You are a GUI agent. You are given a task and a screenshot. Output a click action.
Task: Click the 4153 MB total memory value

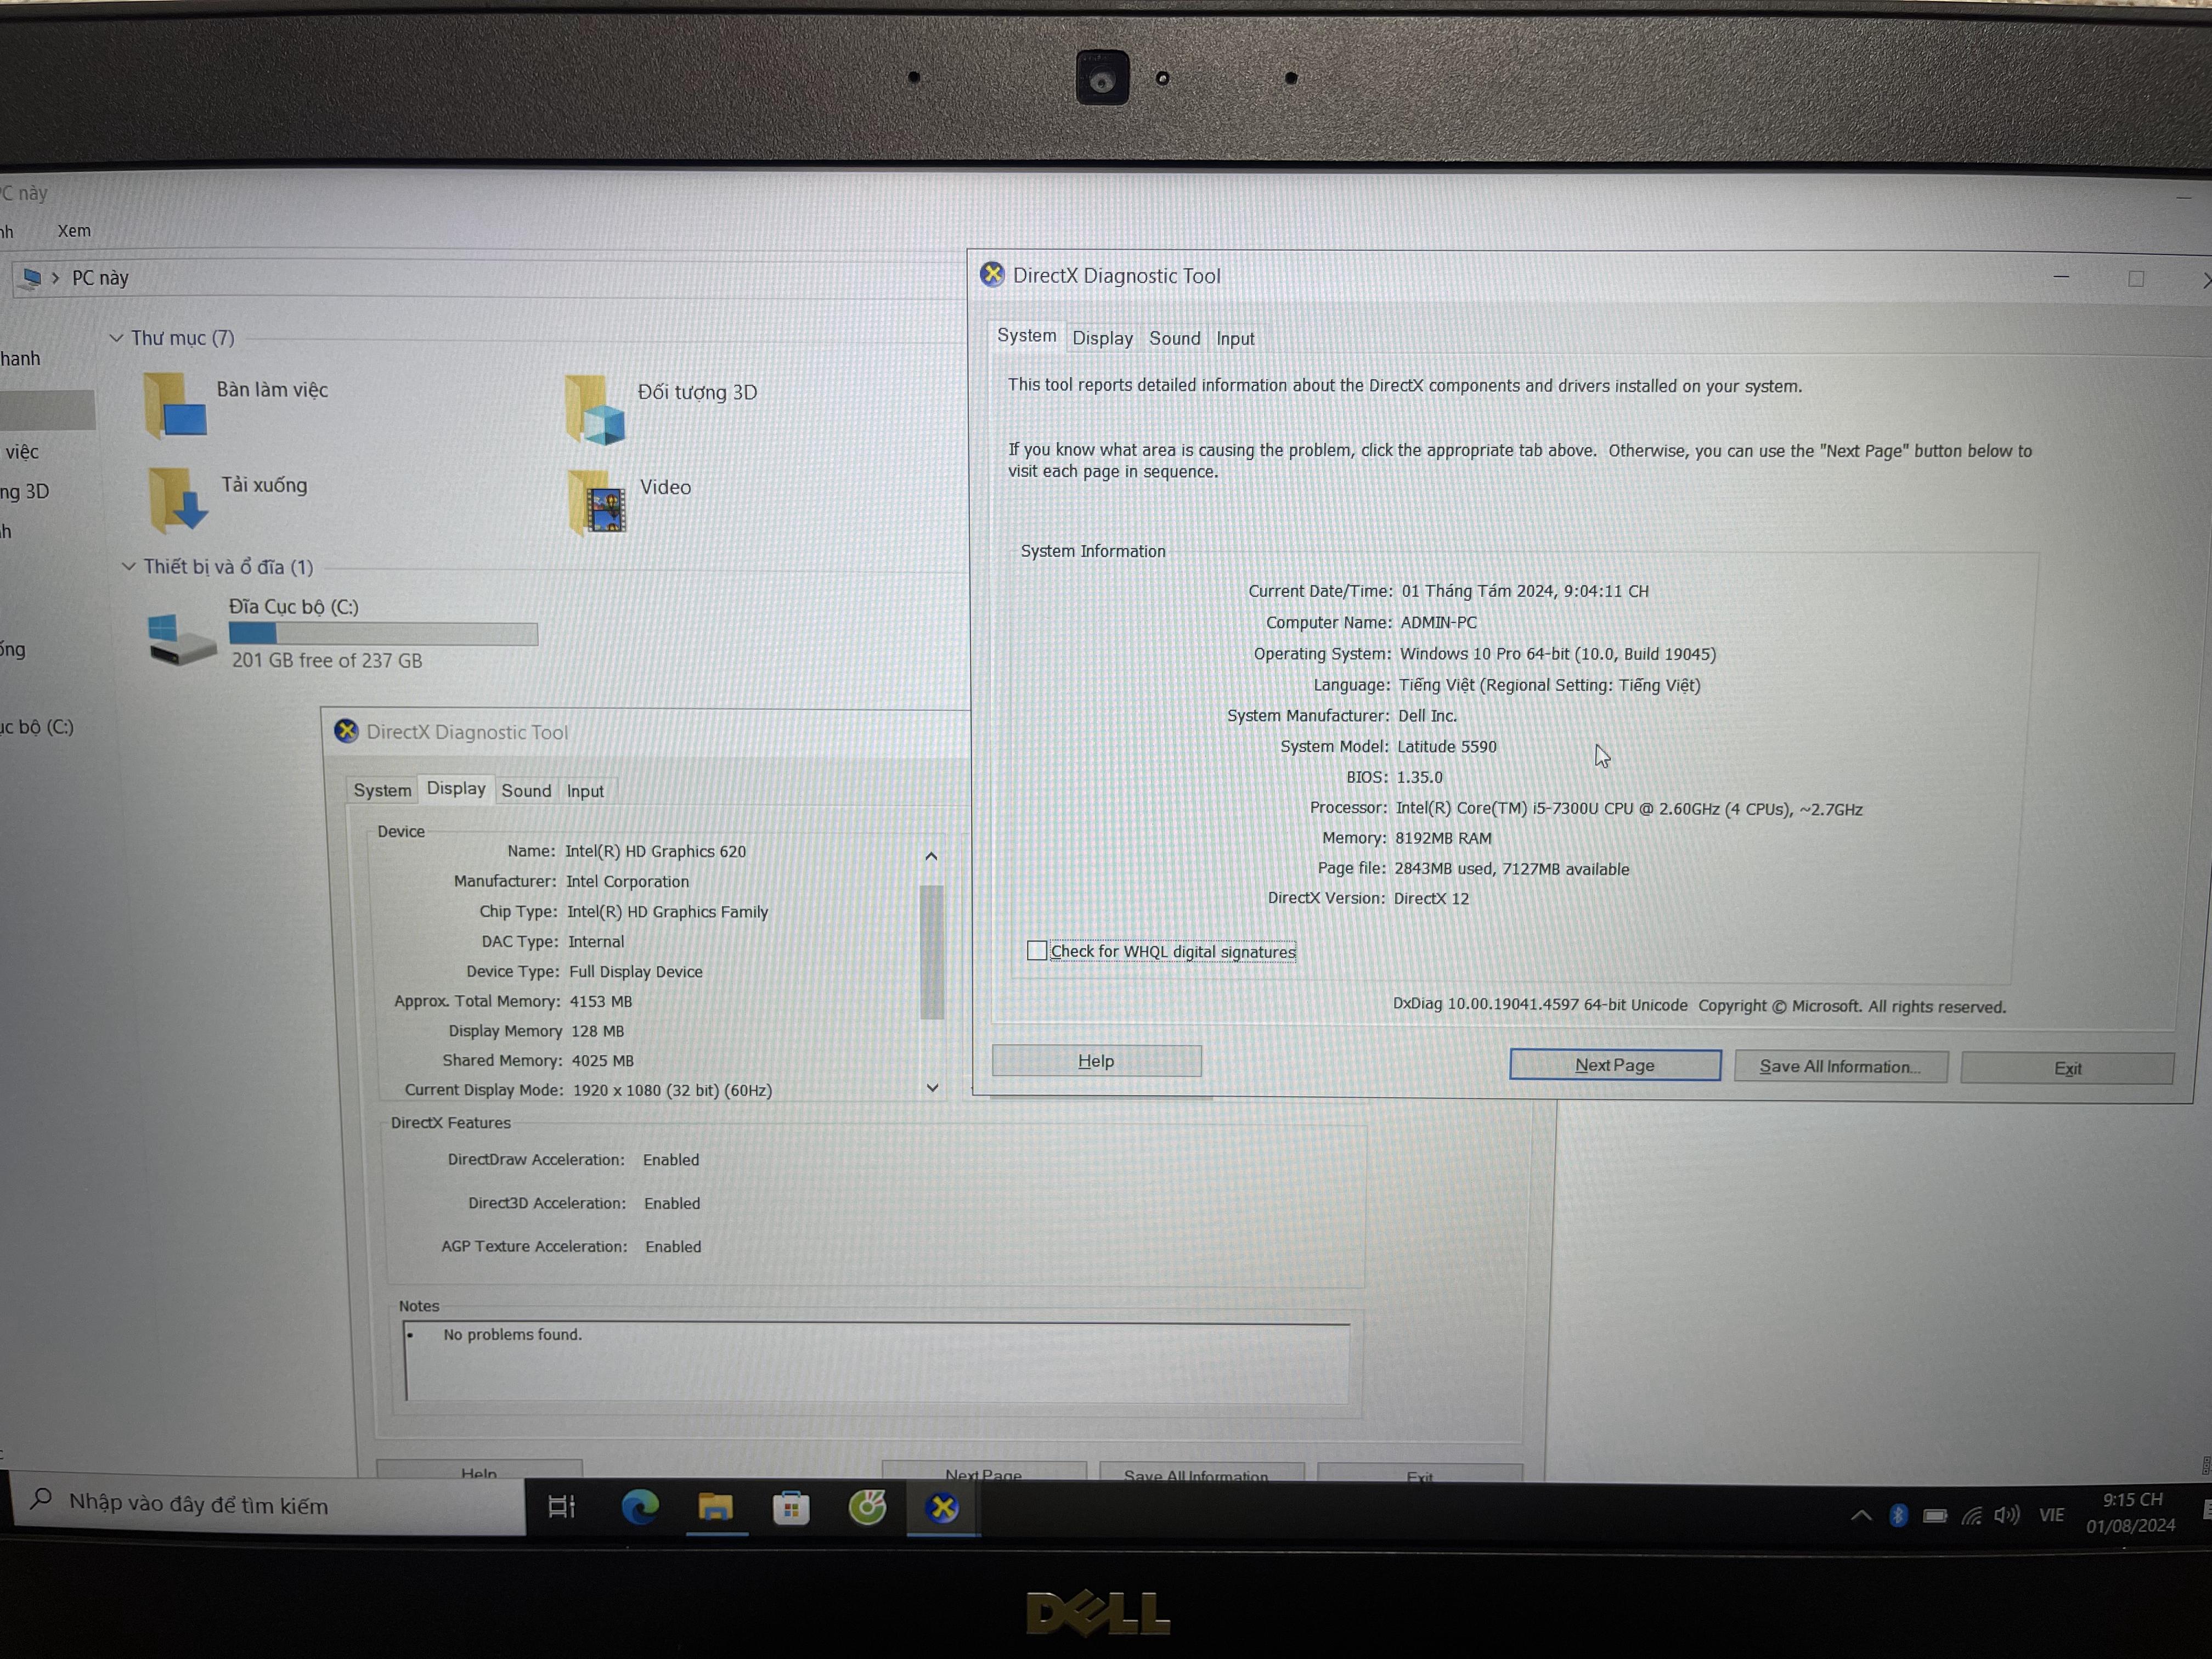coord(600,1001)
